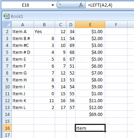Click the $7.00 cell
This screenshot has height=138, width=134.
point(90,73)
